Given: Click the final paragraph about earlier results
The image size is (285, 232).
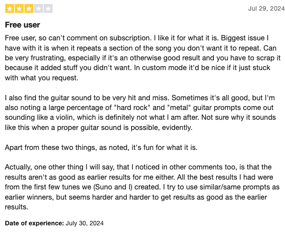Looking at the screenshot, I should [142, 187].
